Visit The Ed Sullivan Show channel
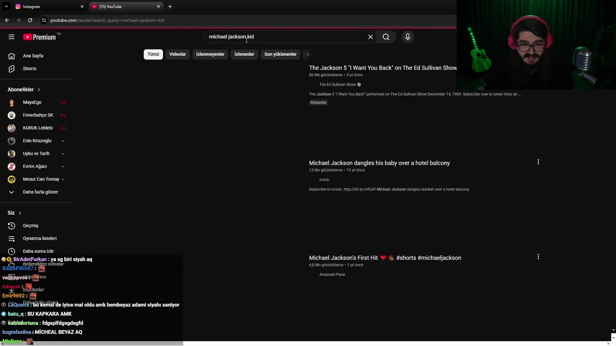The image size is (616, 346). 337,85
